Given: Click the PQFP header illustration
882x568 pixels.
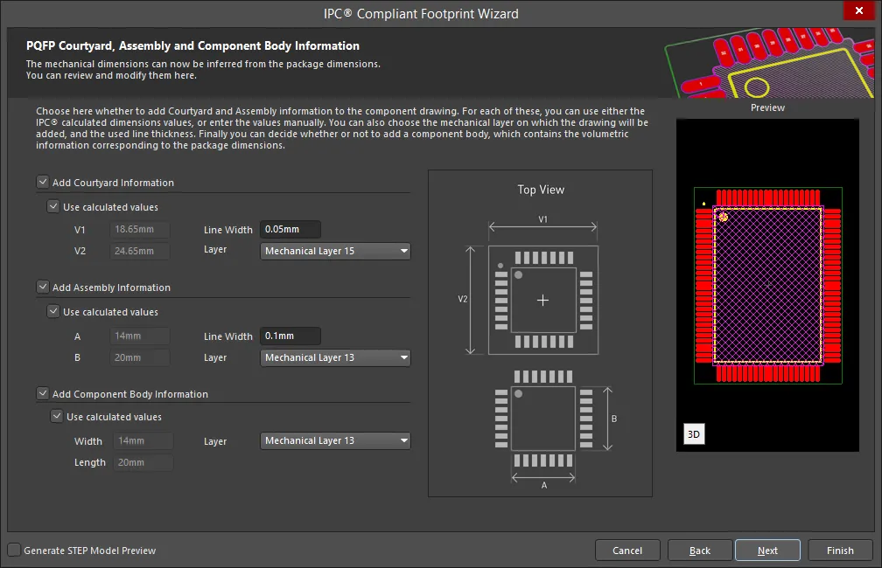Looking at the screenshot, I should 769,62.
